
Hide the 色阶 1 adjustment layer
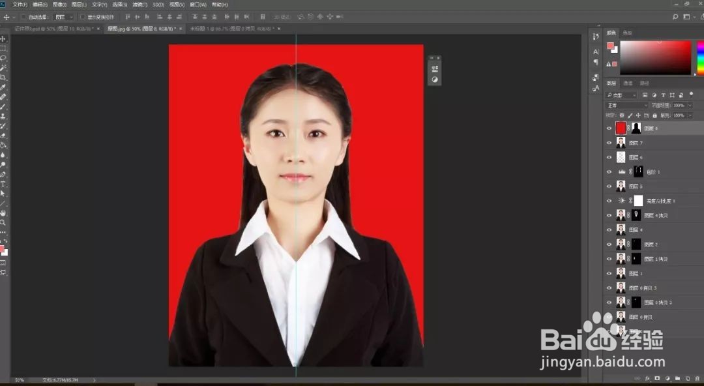click(609, 171)
